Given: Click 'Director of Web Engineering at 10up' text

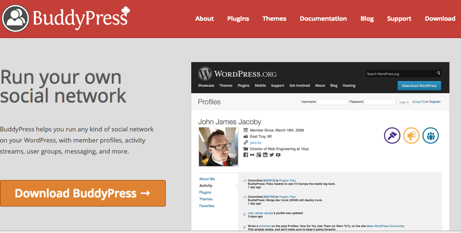Looking at the screenshot, I should (x=279, y=149).
